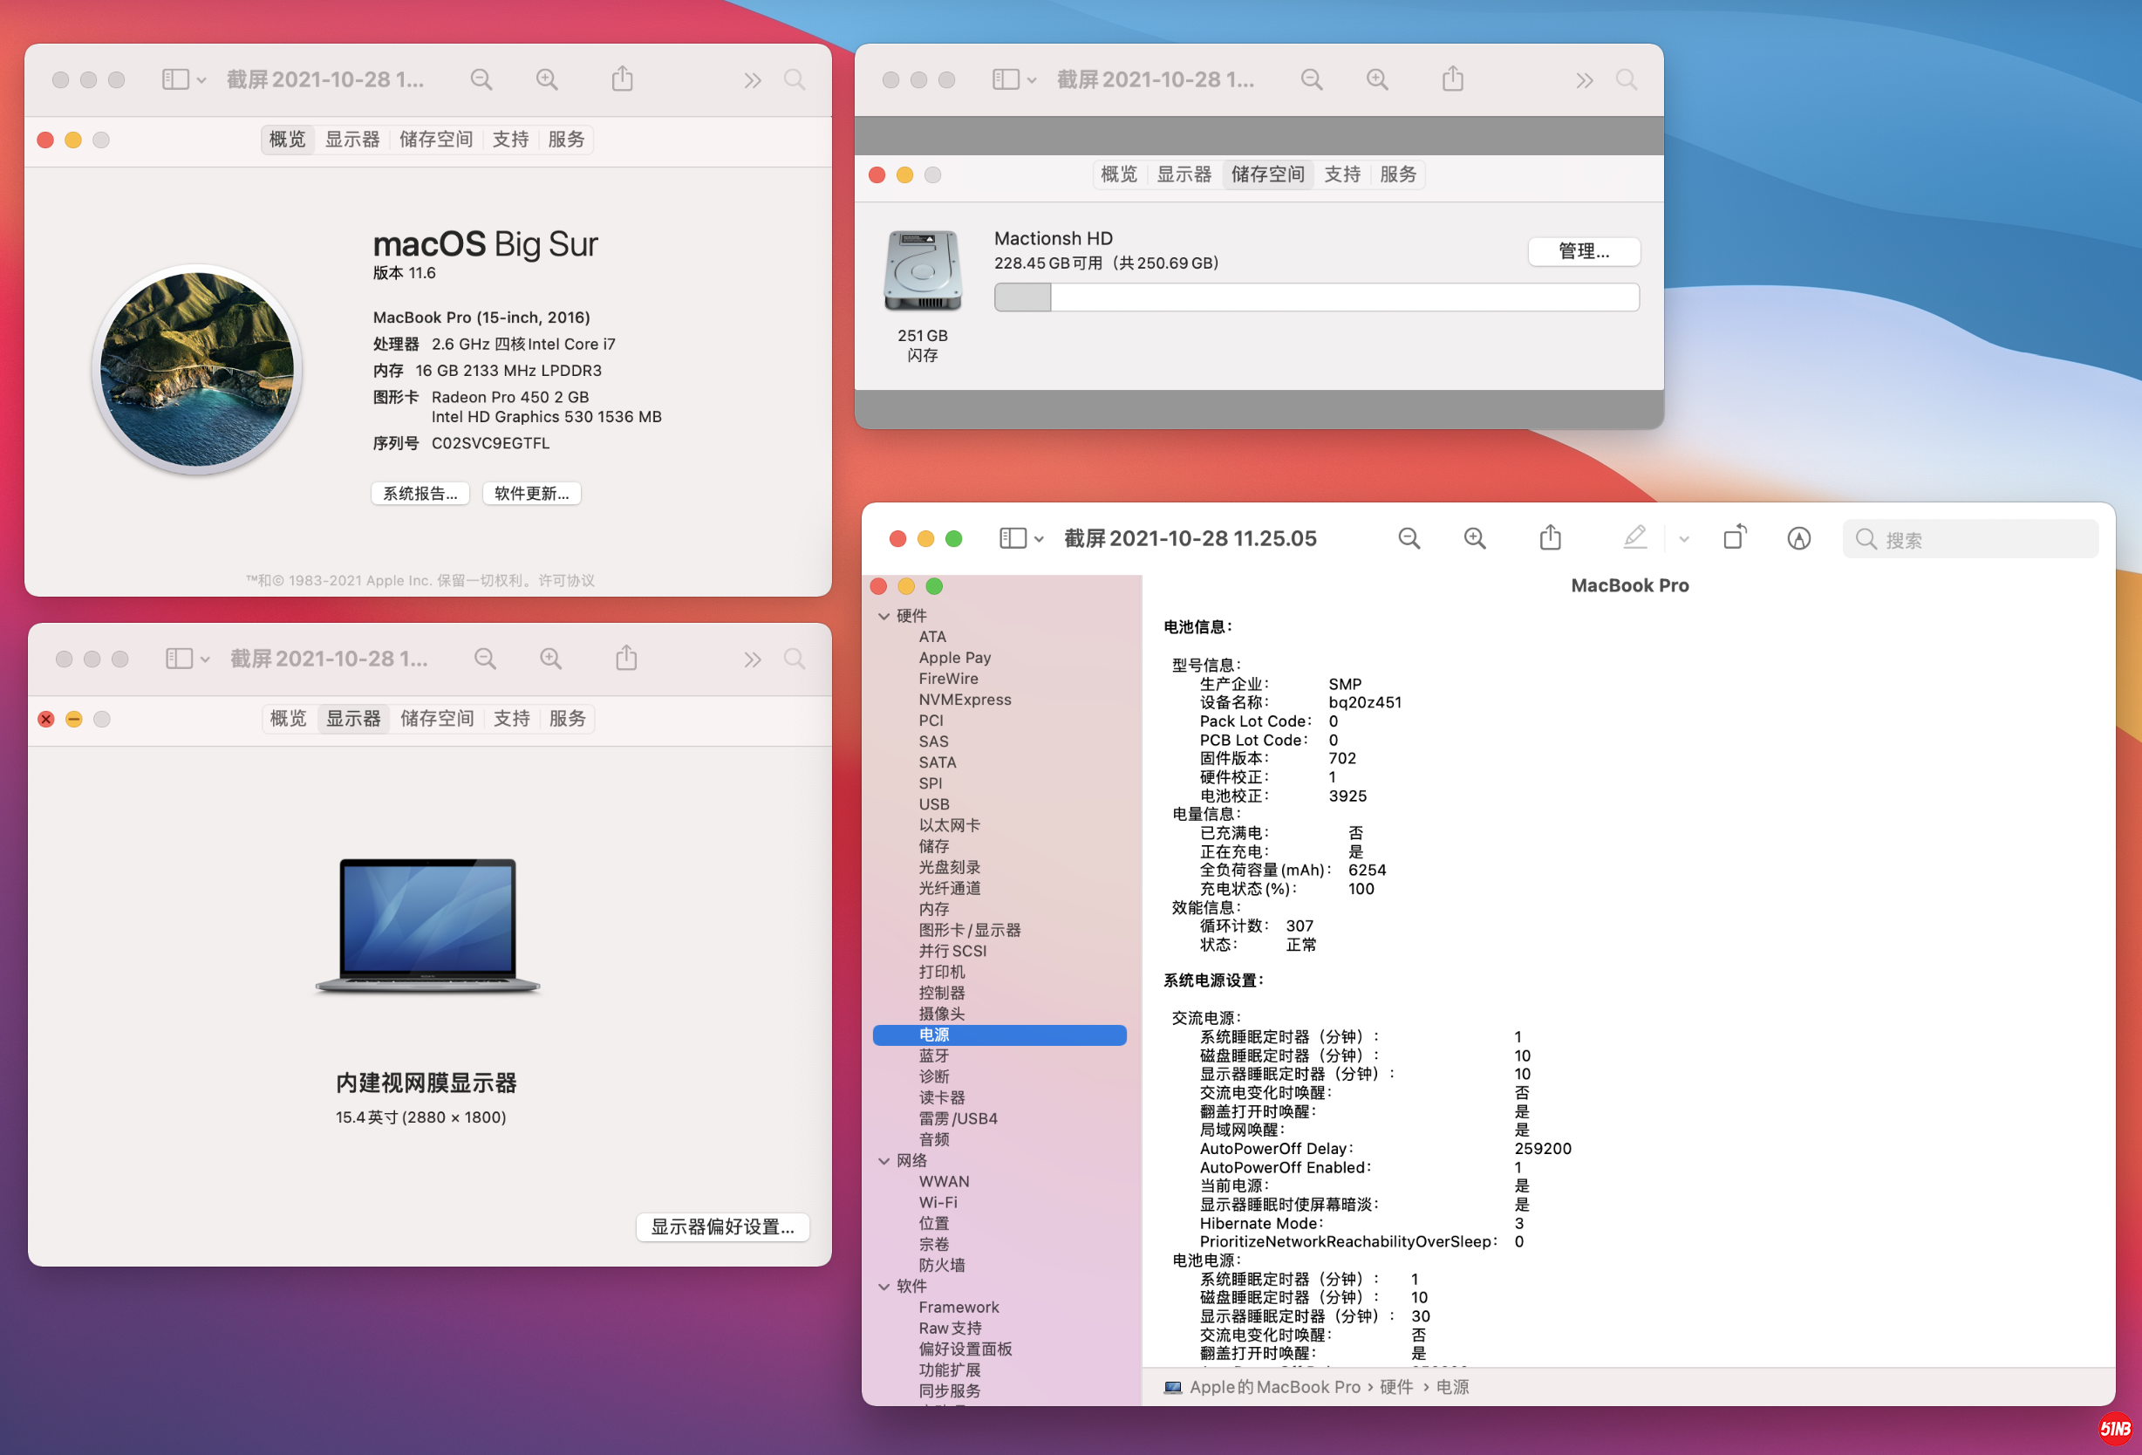2142x1455 pixels.
Task: Select the 储存空间 tab in overview window
Action: (x=436, y=140)
